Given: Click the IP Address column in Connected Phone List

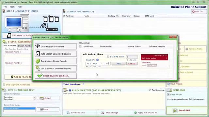Looking at the screenshot, I should 68,16.
